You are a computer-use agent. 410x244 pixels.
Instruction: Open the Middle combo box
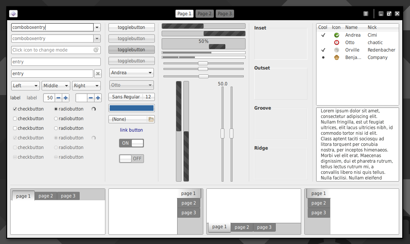coord(56,86)
